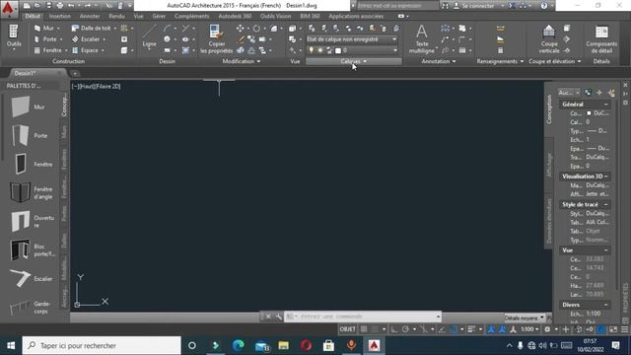Activate the Ligne drawing tool
This screenshot has height=355, width=631.
(149, 37)
